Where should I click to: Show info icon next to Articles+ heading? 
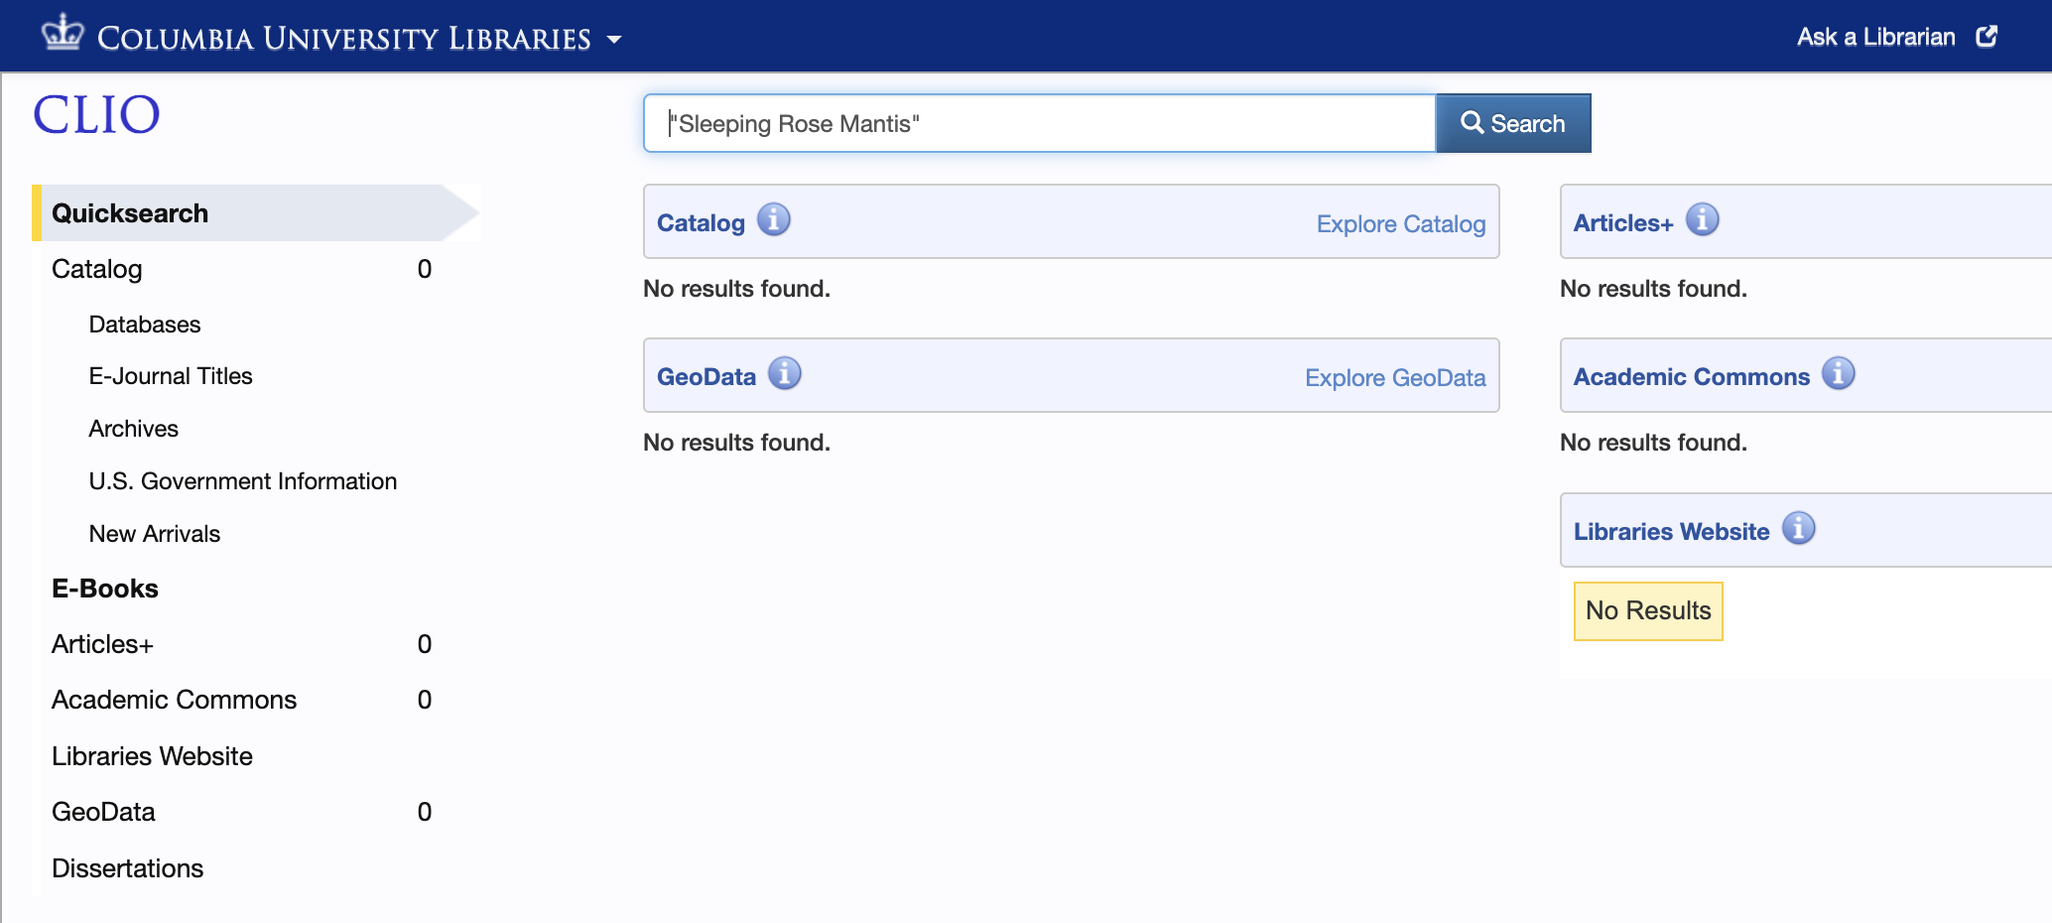1703,219
